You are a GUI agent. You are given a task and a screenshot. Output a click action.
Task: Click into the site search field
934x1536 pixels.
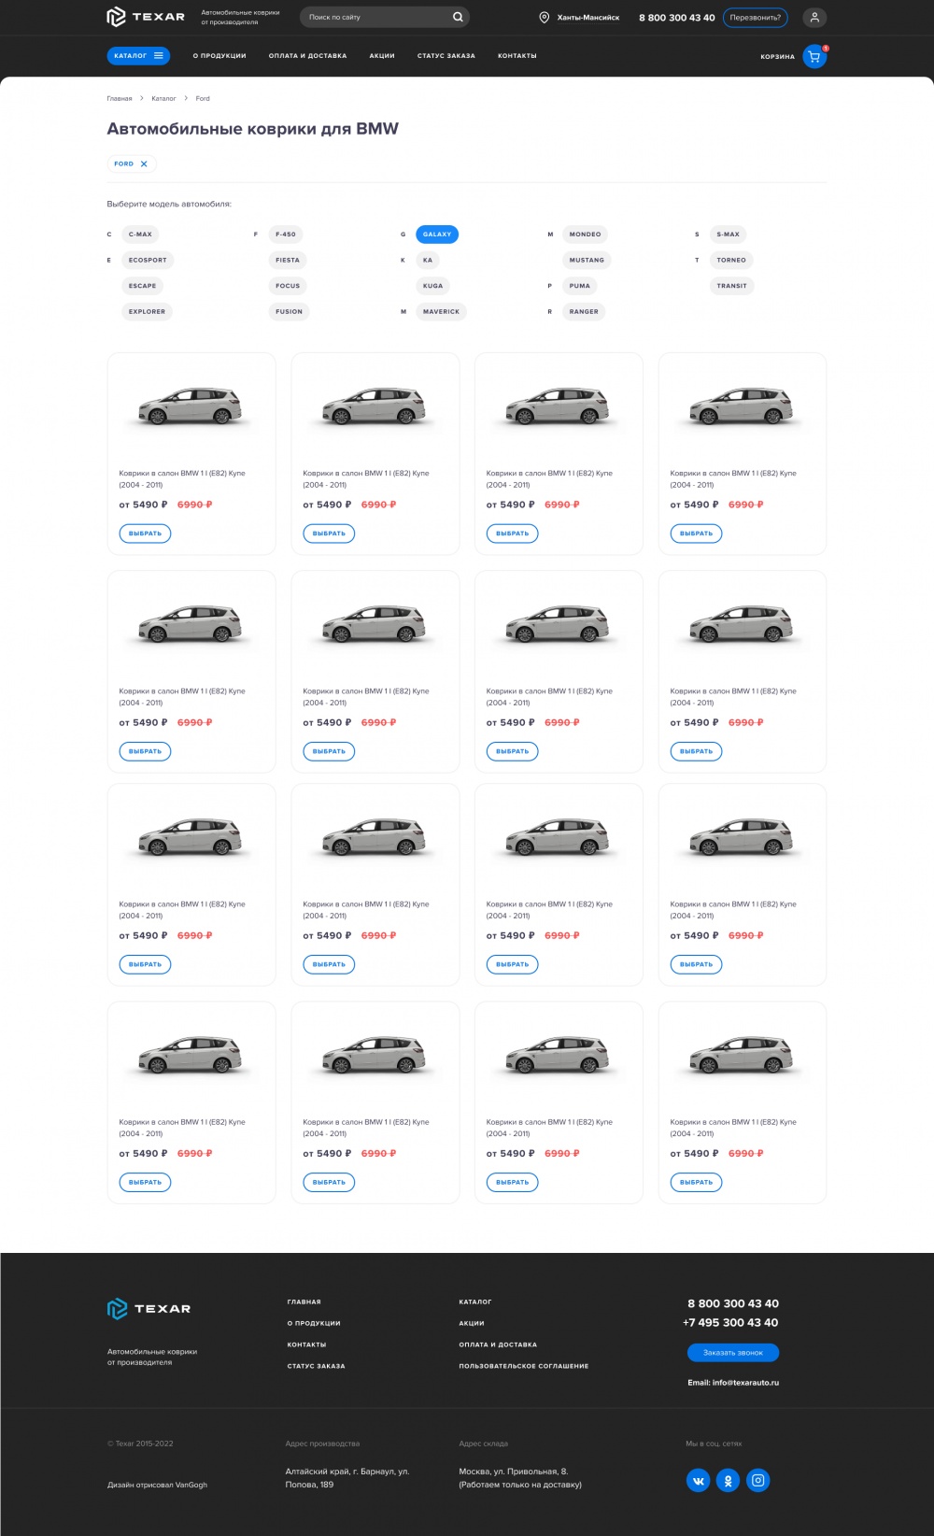click(374, 17)
